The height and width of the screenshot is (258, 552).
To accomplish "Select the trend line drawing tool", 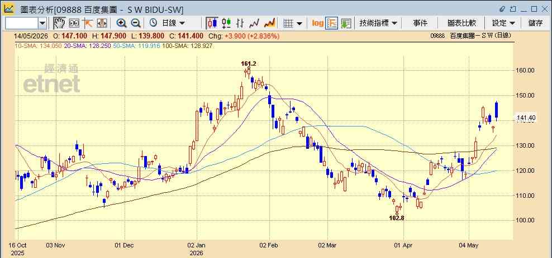I will [87, 23].
